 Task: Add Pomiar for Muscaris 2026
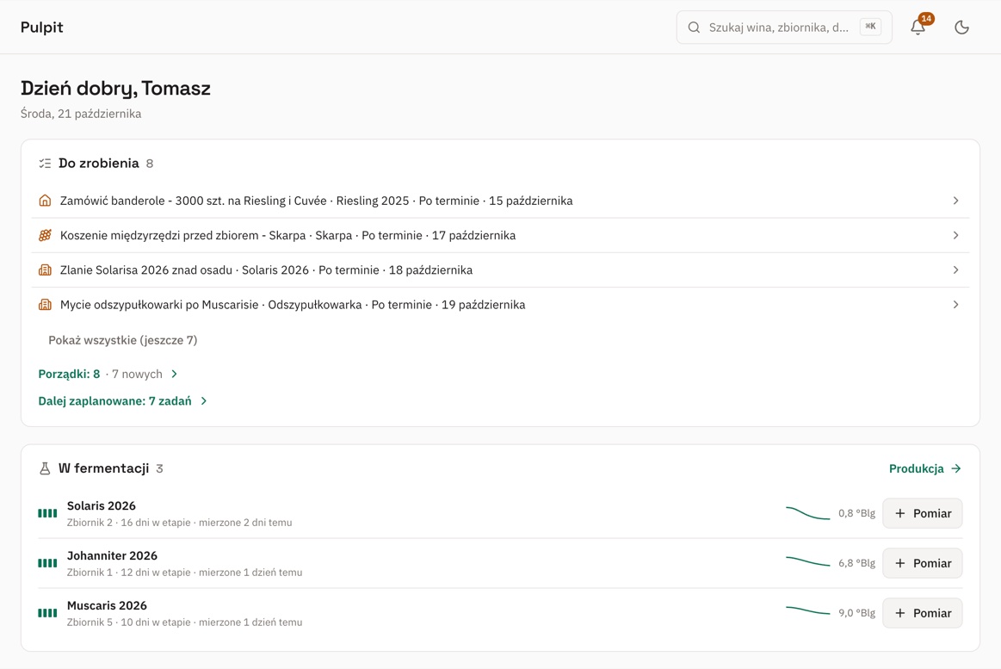(923, 613)
